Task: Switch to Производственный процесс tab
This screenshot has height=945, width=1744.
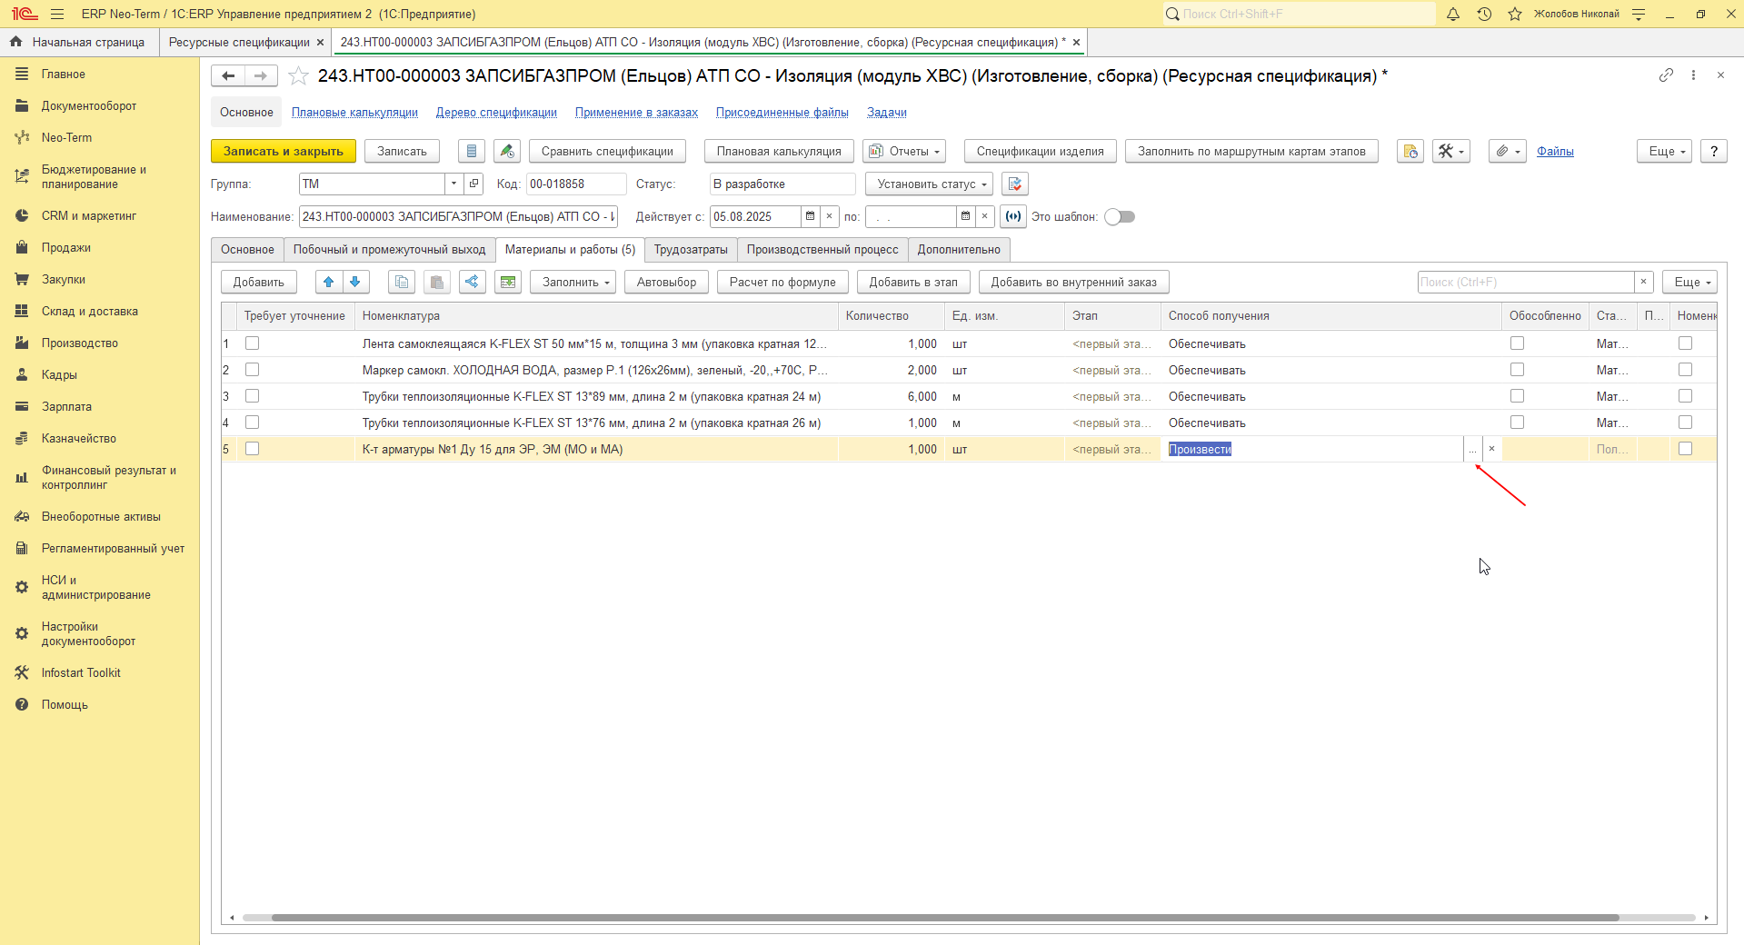Action: 822,250
